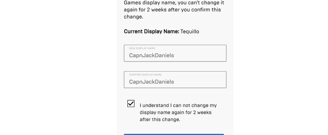Click the CONFIRM DISPLAY NAME floating label
Screen dimensions: 328x135
coord(145,75)
